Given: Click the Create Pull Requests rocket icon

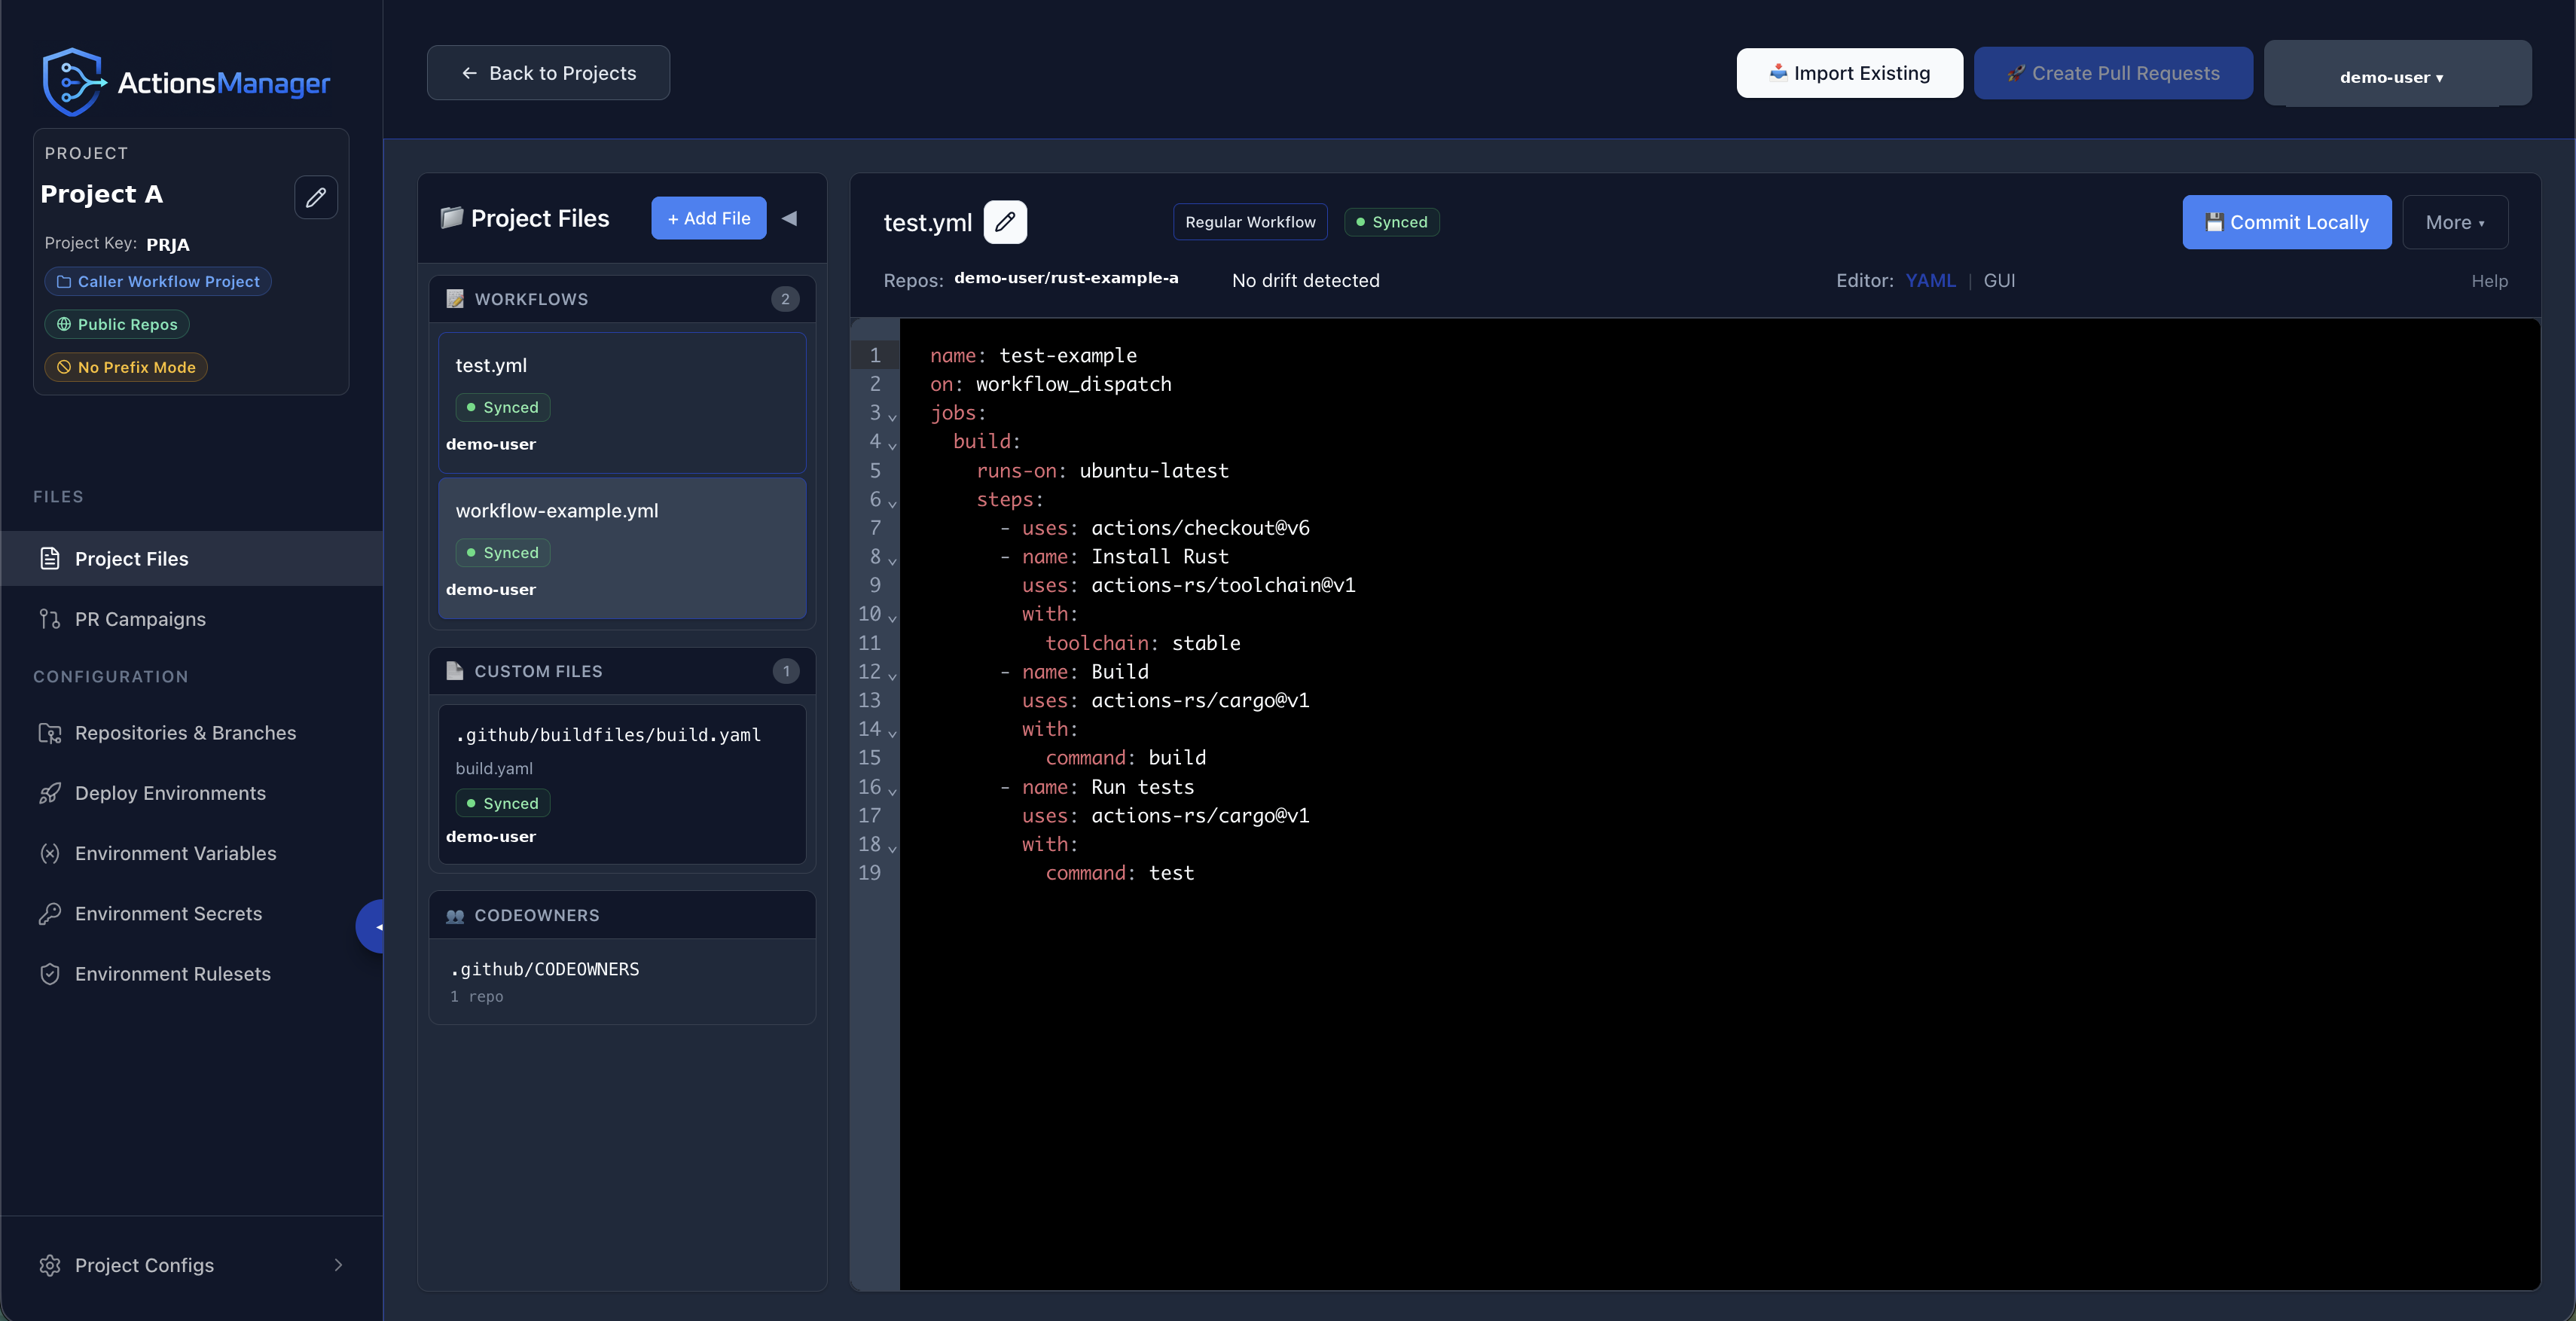Looking at the screenshot, I should click(2016, 73).
